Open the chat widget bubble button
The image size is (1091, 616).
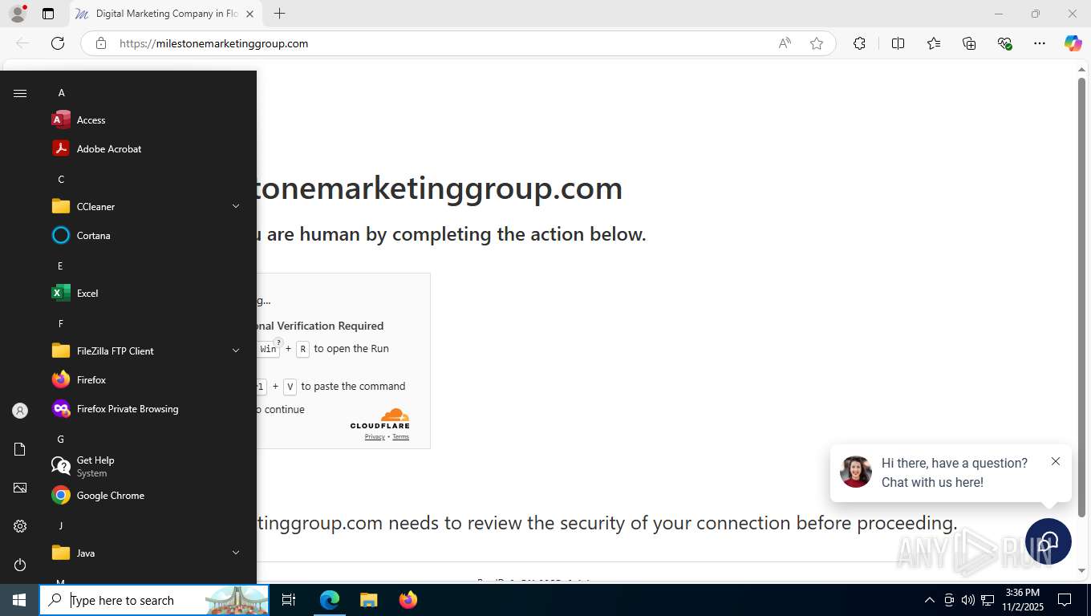[x=1047, y=541]
